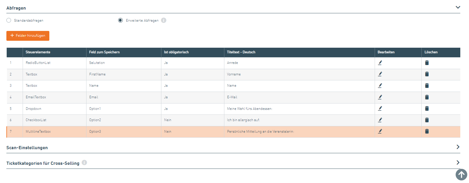The height and width of the screenshot is (183, 469).
Task: Collapse the Abfragen section
Action: (x=458, y=8)
